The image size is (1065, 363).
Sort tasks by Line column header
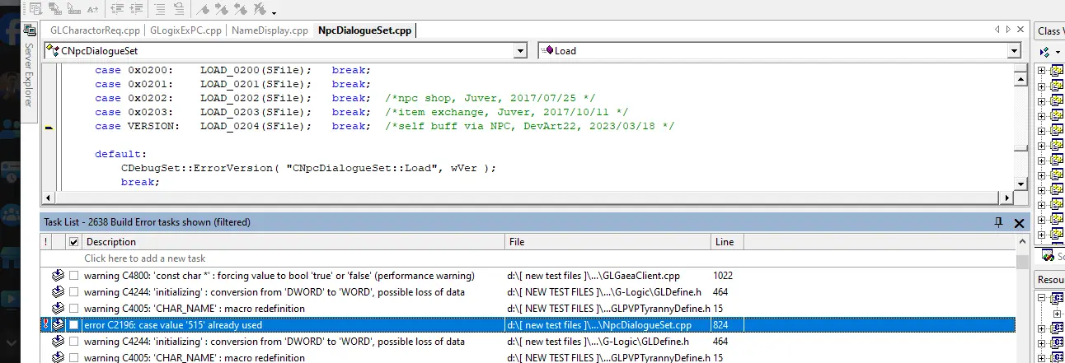coord(727,242)
